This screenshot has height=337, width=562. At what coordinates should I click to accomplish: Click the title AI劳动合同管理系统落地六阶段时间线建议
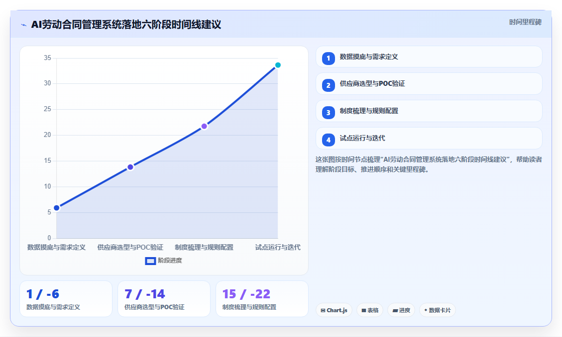click(x=126, y=25)
